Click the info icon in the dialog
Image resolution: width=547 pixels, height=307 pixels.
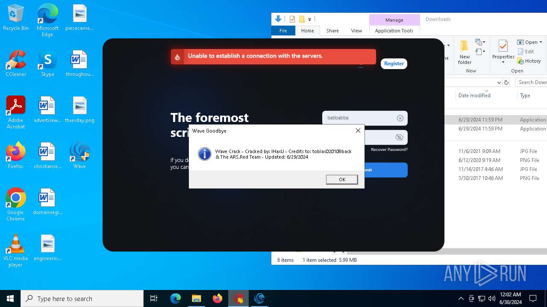click(205, 154)
